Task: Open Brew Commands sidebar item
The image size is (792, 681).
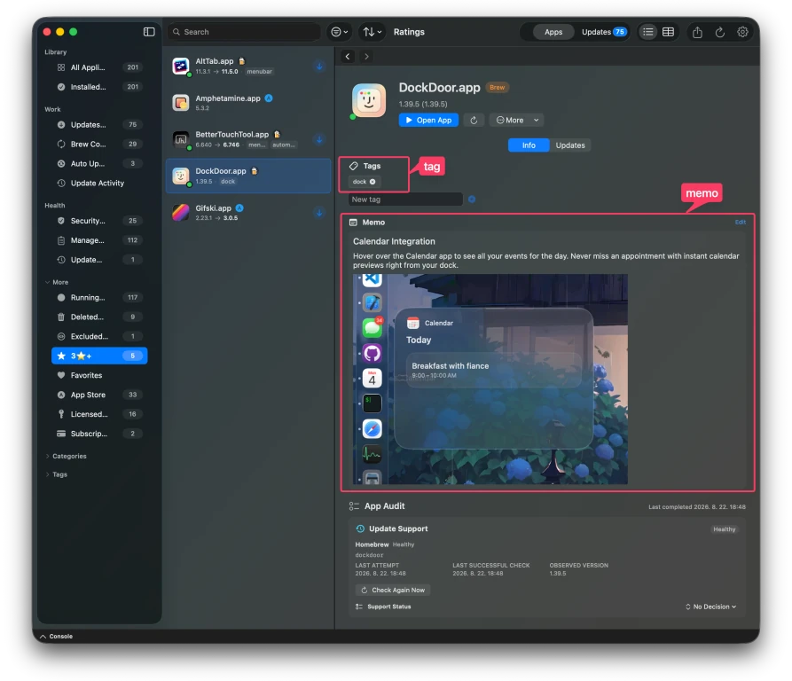Action: pyautogui.click(x=99, y=144)
